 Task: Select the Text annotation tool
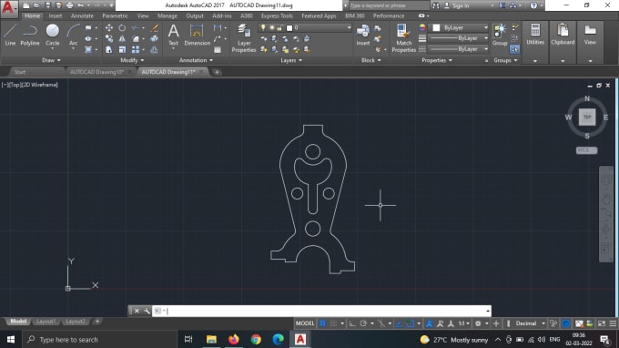(173, 36)
